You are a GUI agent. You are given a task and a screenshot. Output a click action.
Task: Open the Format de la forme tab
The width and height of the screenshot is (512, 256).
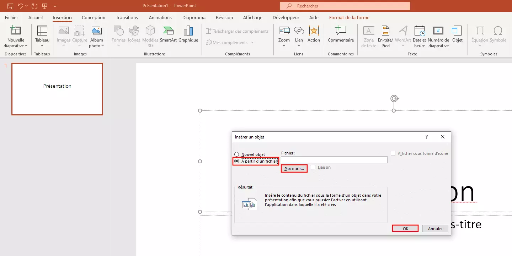point(349,17)
